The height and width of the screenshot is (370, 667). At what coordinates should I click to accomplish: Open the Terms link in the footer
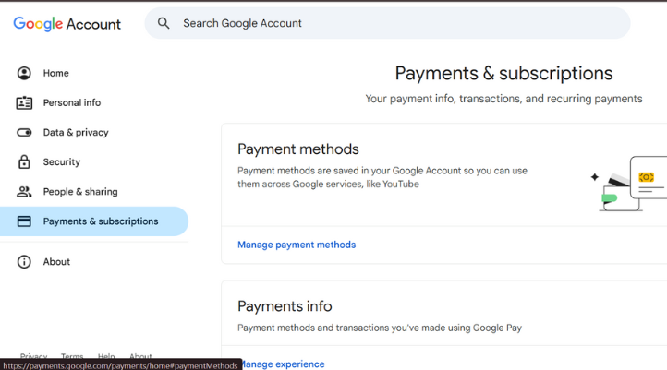pos(72,356)
